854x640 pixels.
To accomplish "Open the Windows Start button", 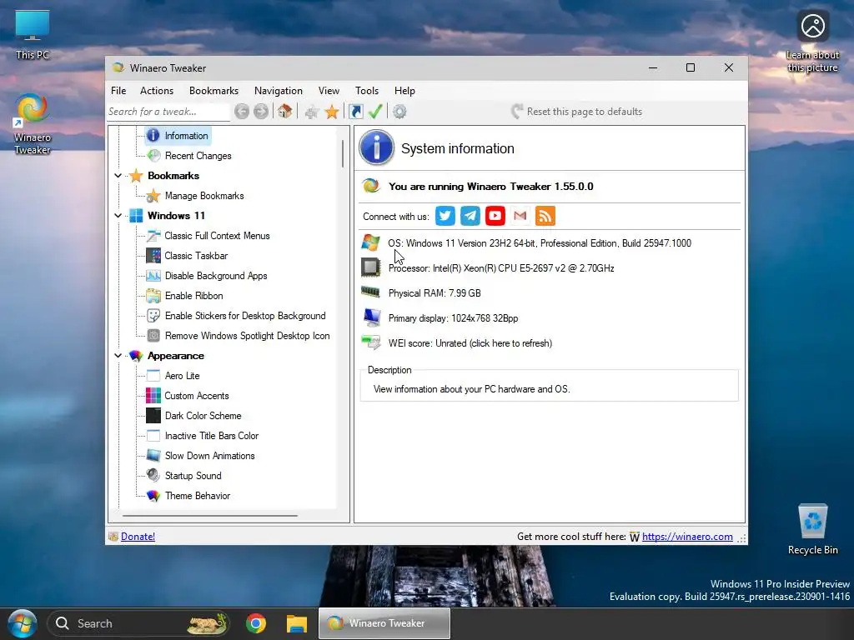I will coord(22,623).
